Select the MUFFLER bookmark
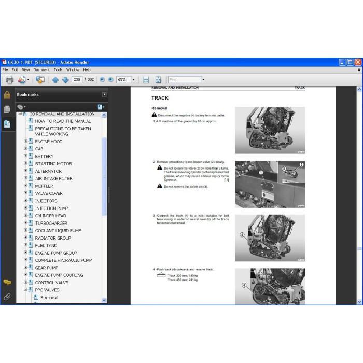 pos(44,186)
